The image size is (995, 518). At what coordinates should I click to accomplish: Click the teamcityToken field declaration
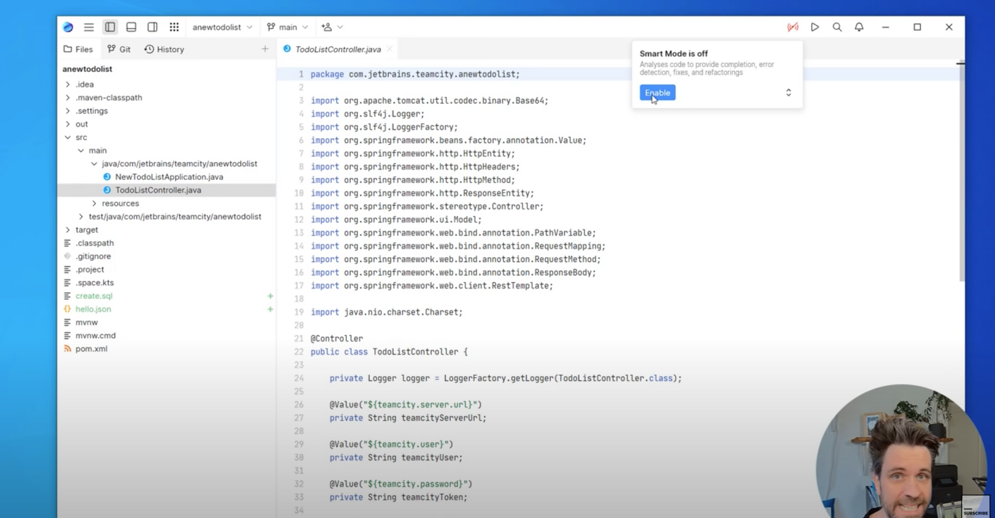pyautogui.click(x=398, y=497)
